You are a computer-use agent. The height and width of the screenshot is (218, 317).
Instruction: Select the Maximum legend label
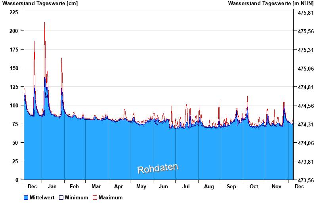point(111,197)
